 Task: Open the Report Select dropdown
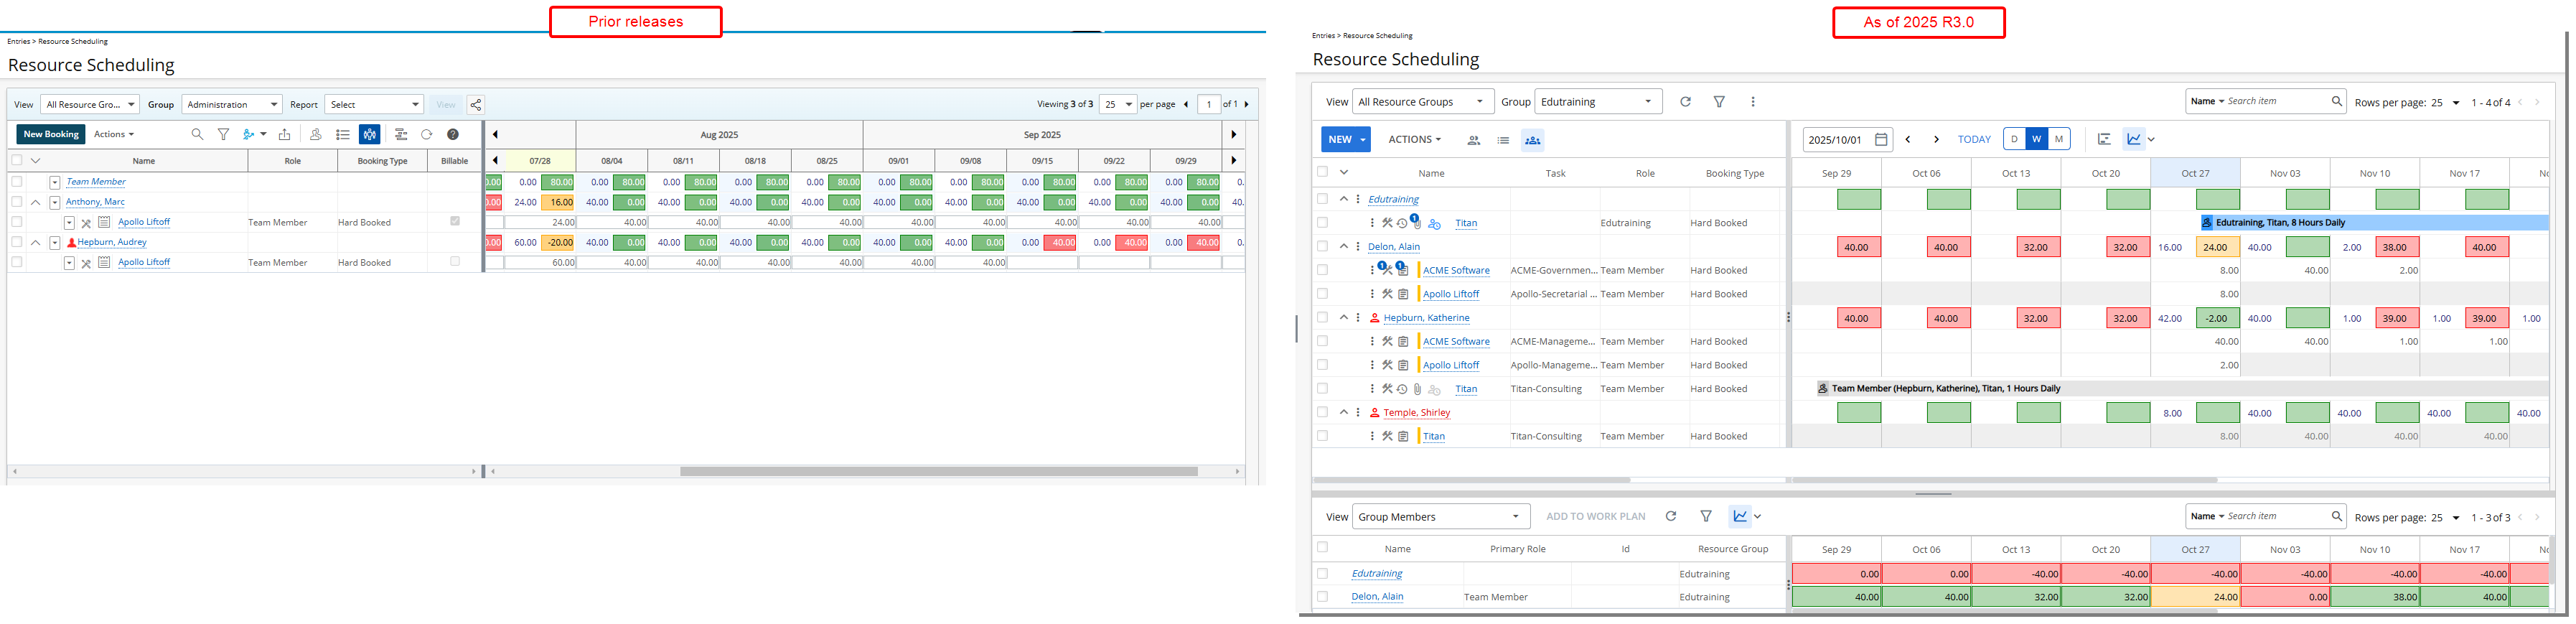(x=374, y=104)
